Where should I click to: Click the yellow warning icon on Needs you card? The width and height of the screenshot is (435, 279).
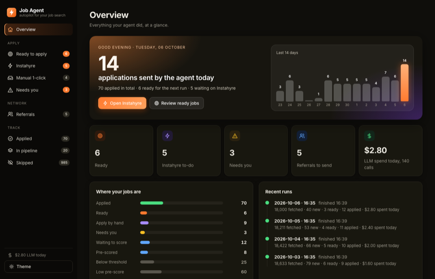[235, 136]
